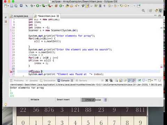Close the SearchItem.java tab with X

click(x=58, y=16)
